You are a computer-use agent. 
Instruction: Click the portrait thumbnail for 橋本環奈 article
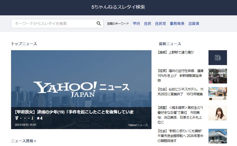(218, 113)
